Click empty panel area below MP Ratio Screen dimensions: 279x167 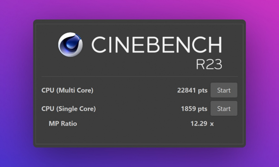(x=139, y=136)
